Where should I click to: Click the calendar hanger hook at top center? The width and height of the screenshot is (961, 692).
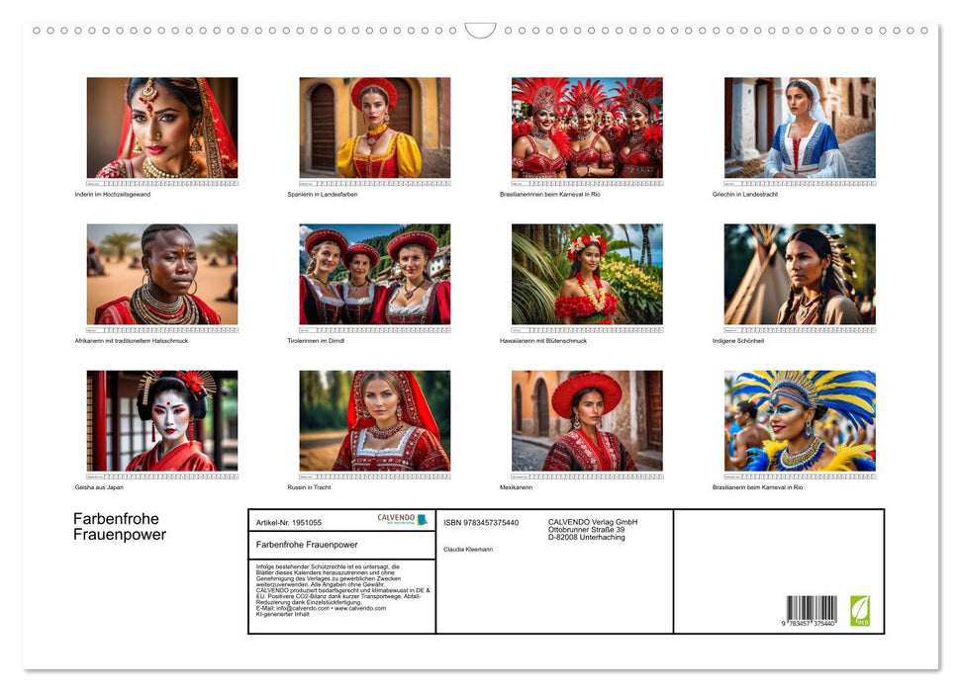tap(480, 31)
